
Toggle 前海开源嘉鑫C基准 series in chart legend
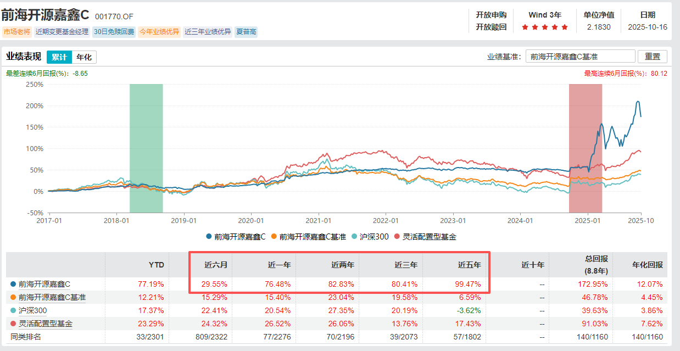[x=309, y=237]
